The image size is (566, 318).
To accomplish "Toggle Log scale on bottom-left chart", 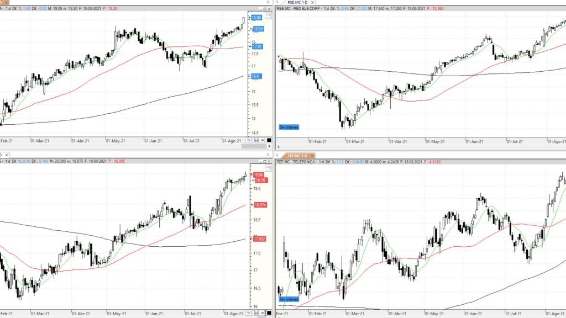I will click(269, 167).
